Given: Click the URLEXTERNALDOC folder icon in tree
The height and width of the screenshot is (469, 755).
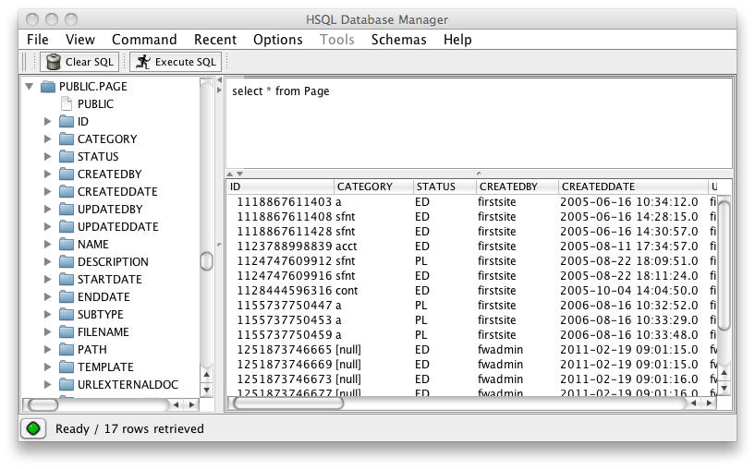Looking at the screenshot, I should (67, 385).
